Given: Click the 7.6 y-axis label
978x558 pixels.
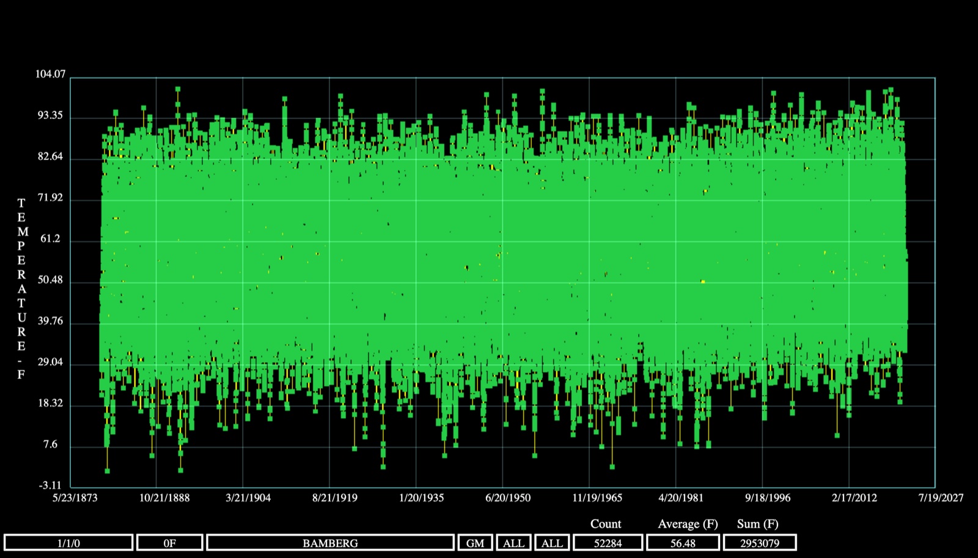Looking at the screenshot, I should [x=50, y=444].
